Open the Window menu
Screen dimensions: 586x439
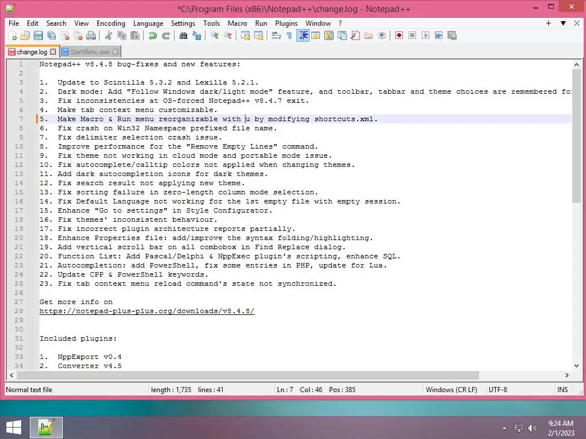[x=318, y=23]
